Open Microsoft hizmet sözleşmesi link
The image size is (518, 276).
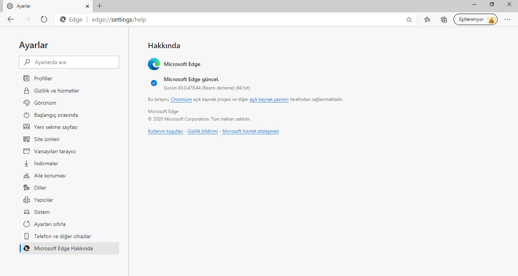coord(251,131)
